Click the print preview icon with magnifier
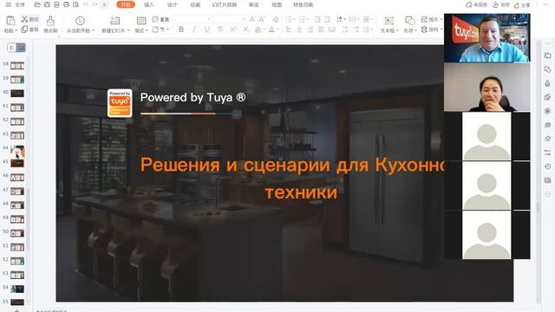555x312 pixels. tap(75, 4)
